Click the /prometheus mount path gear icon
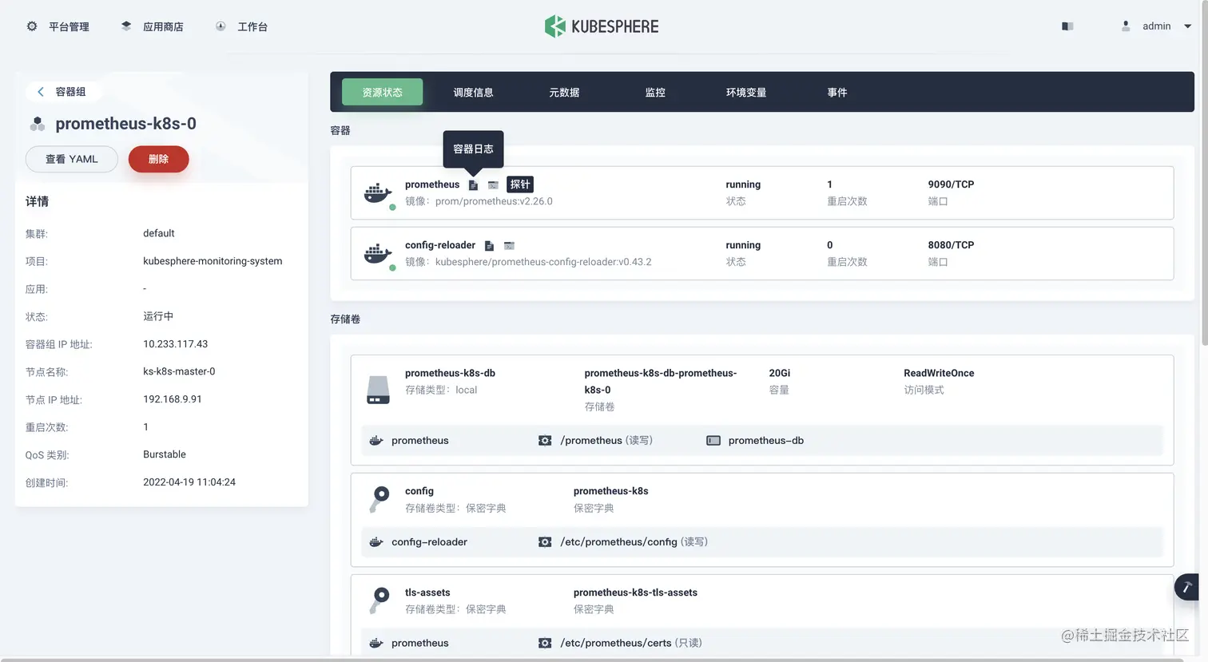This screenshot has height=662, width=1208. point(545,441)
